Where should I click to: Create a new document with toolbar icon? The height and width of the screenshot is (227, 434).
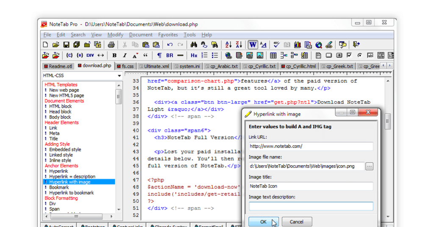pyautogui.click(x=45, y=44)
